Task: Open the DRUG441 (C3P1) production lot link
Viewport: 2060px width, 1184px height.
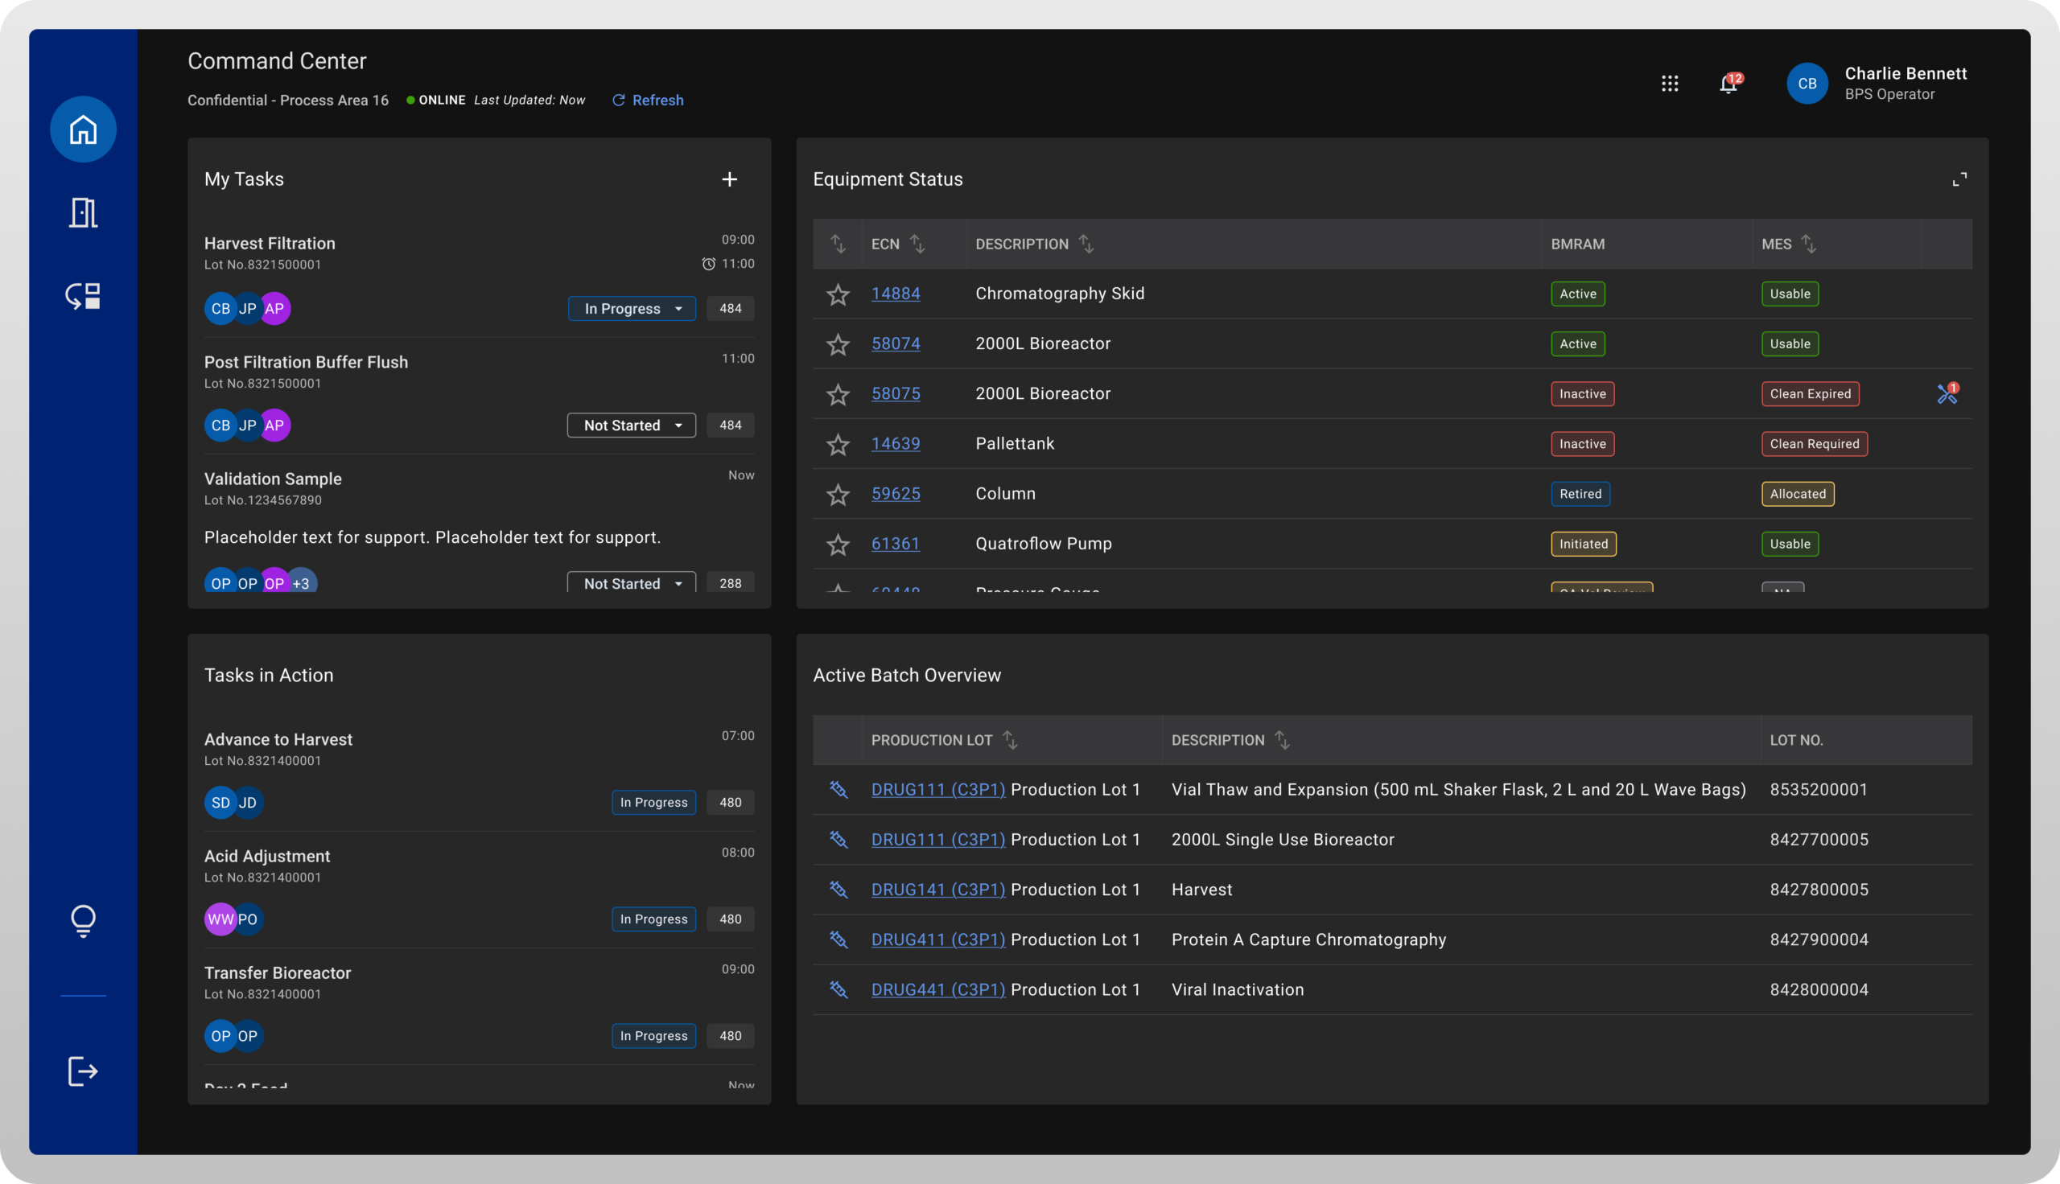Action: pyautogui.click(x=937, y=989)
